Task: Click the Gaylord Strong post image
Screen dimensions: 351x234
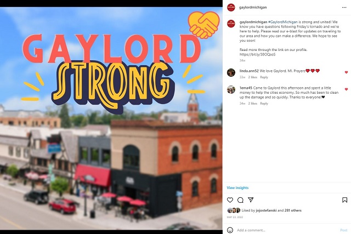Action: click(111, 118)
